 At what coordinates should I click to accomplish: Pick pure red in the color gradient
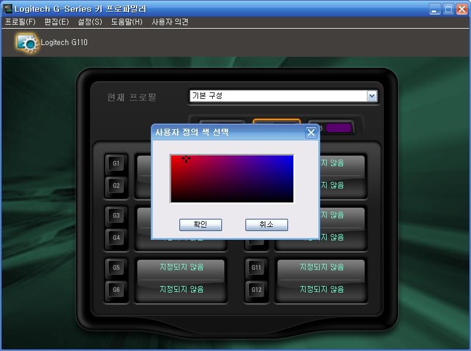172,157
